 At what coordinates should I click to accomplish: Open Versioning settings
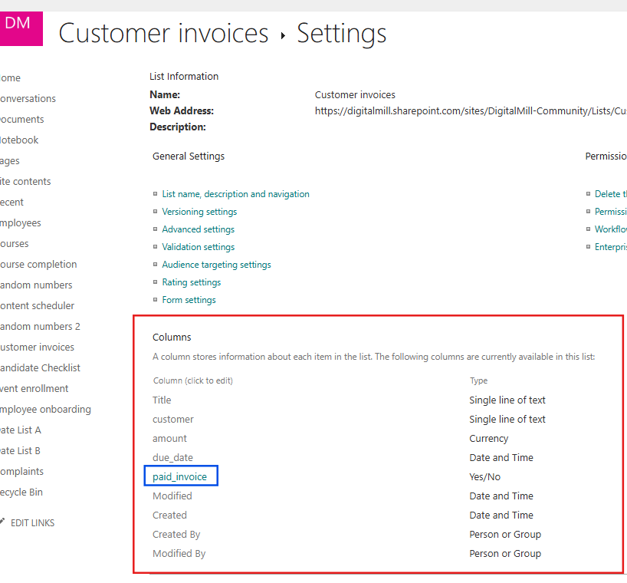(199, 211)
